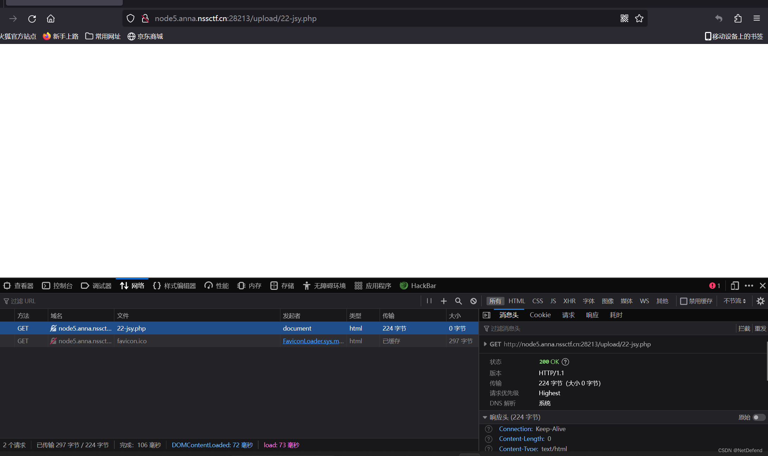Open the network search magnifier icon

(458, 301)
